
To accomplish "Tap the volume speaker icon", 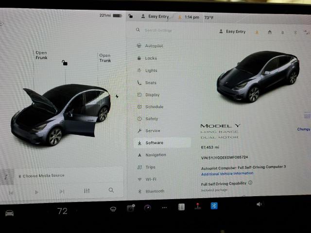I will (x=259, y=204).
